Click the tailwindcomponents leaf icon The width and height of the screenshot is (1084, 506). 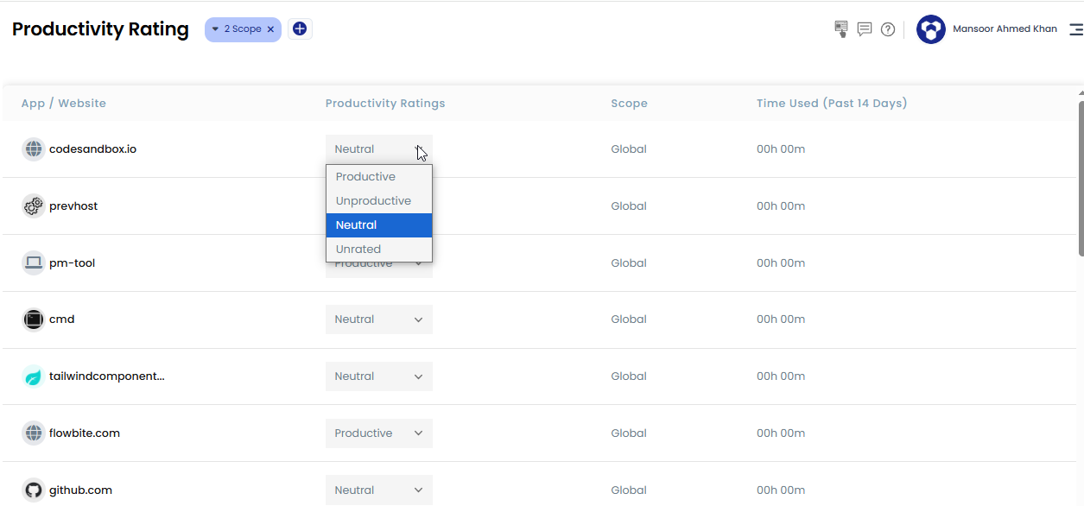click(33, 376)
